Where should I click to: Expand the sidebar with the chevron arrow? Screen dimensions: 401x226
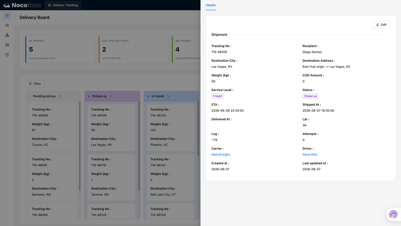click(14, 17)
